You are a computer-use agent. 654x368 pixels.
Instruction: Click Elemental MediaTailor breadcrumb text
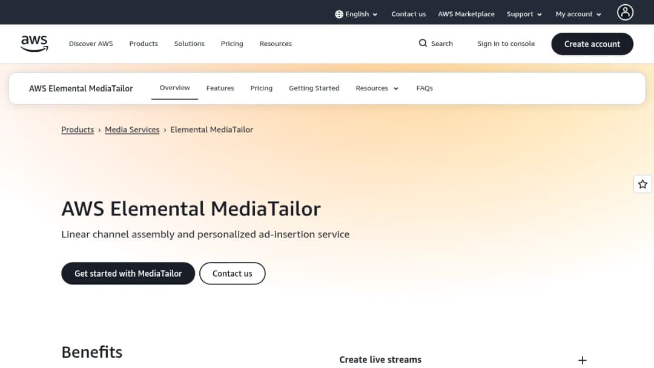click(x=211, y=130)
